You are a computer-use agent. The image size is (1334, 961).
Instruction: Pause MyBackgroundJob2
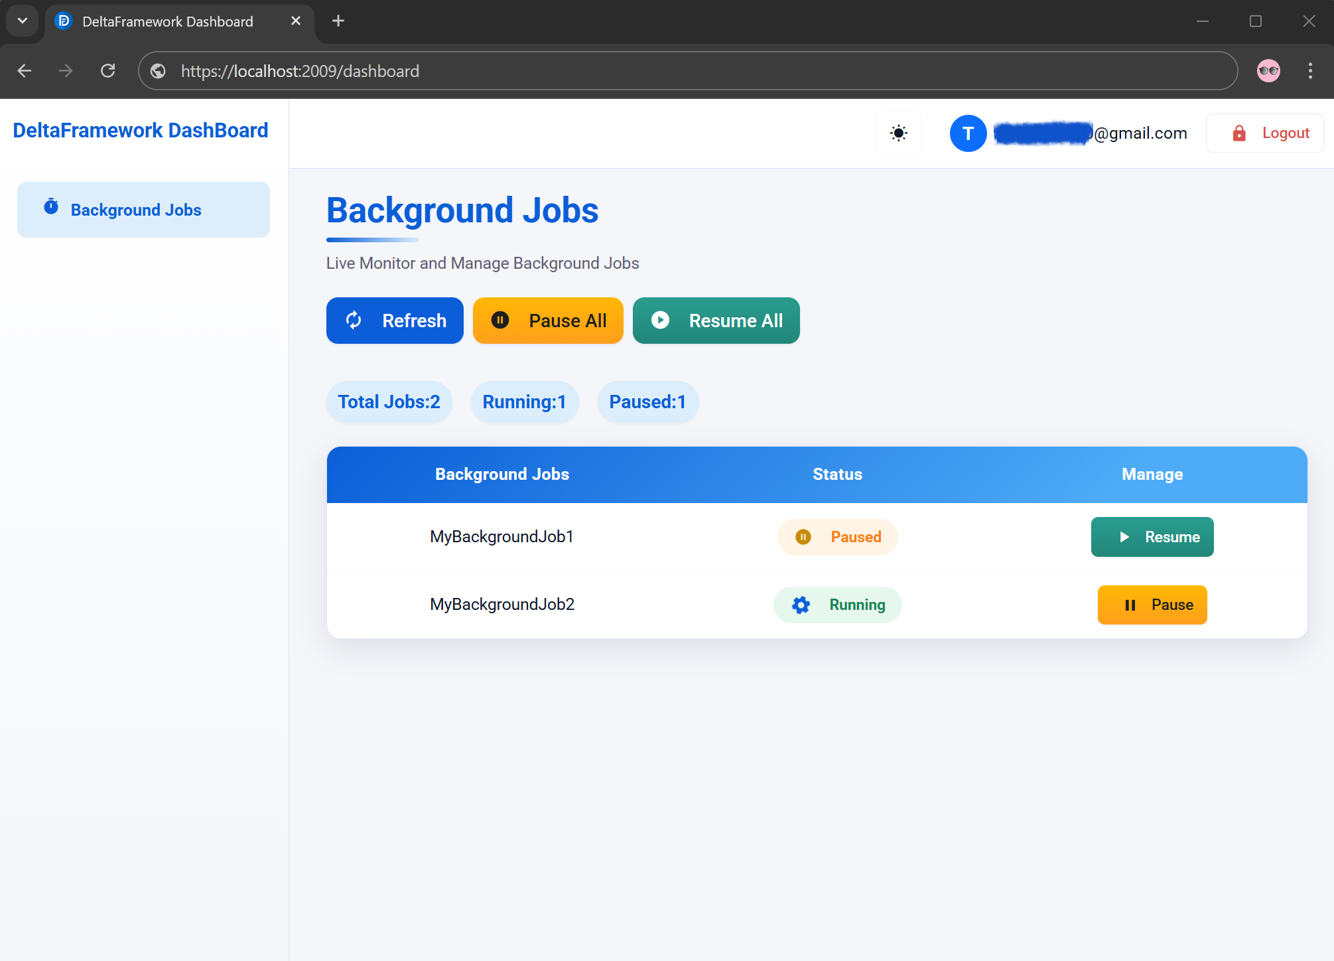1152,605
